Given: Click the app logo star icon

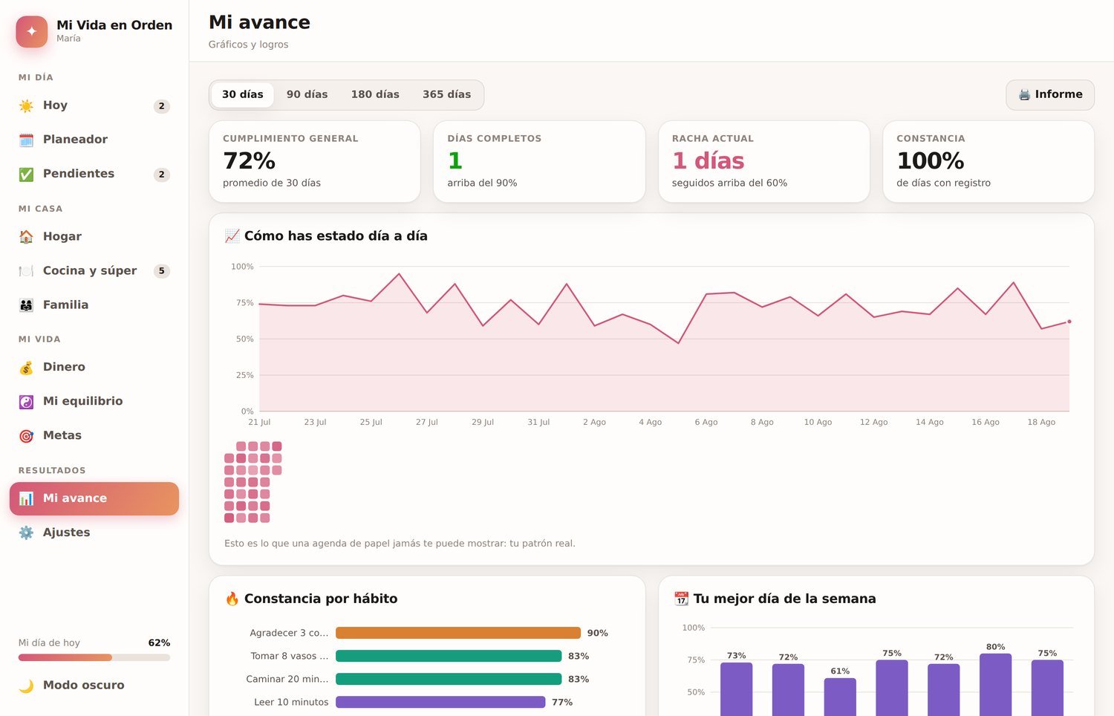Looking at the screenshot, I should [32, 31].
